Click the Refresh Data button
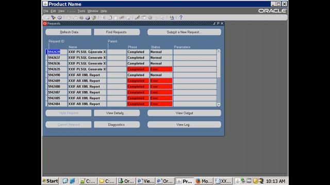330x185 pixels. [x=69, y=32]
